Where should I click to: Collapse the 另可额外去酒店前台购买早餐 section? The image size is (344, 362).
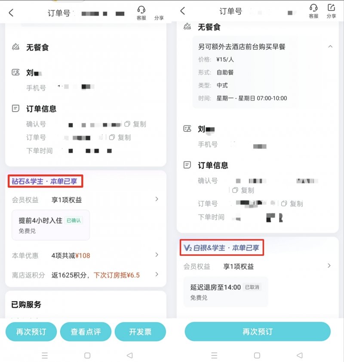[x=330, y=47]
